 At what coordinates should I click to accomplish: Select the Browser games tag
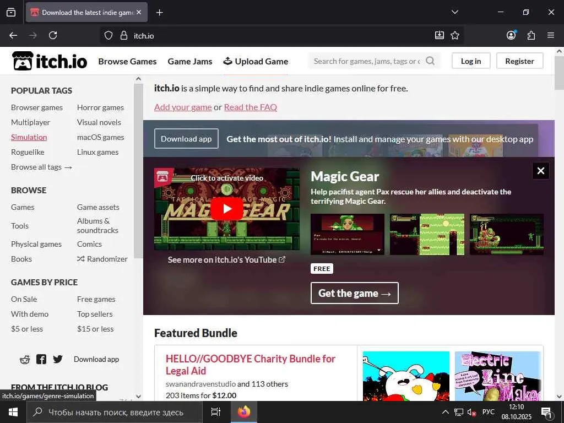pos(37,107)
